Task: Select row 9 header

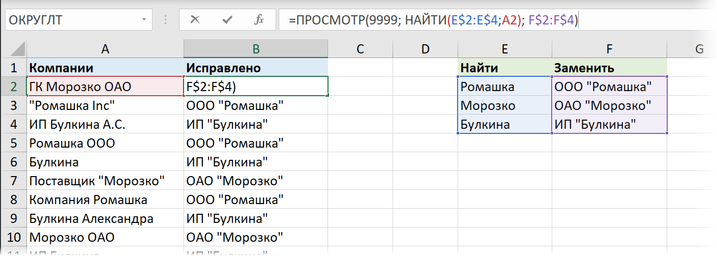Action: tap(13, 218)
